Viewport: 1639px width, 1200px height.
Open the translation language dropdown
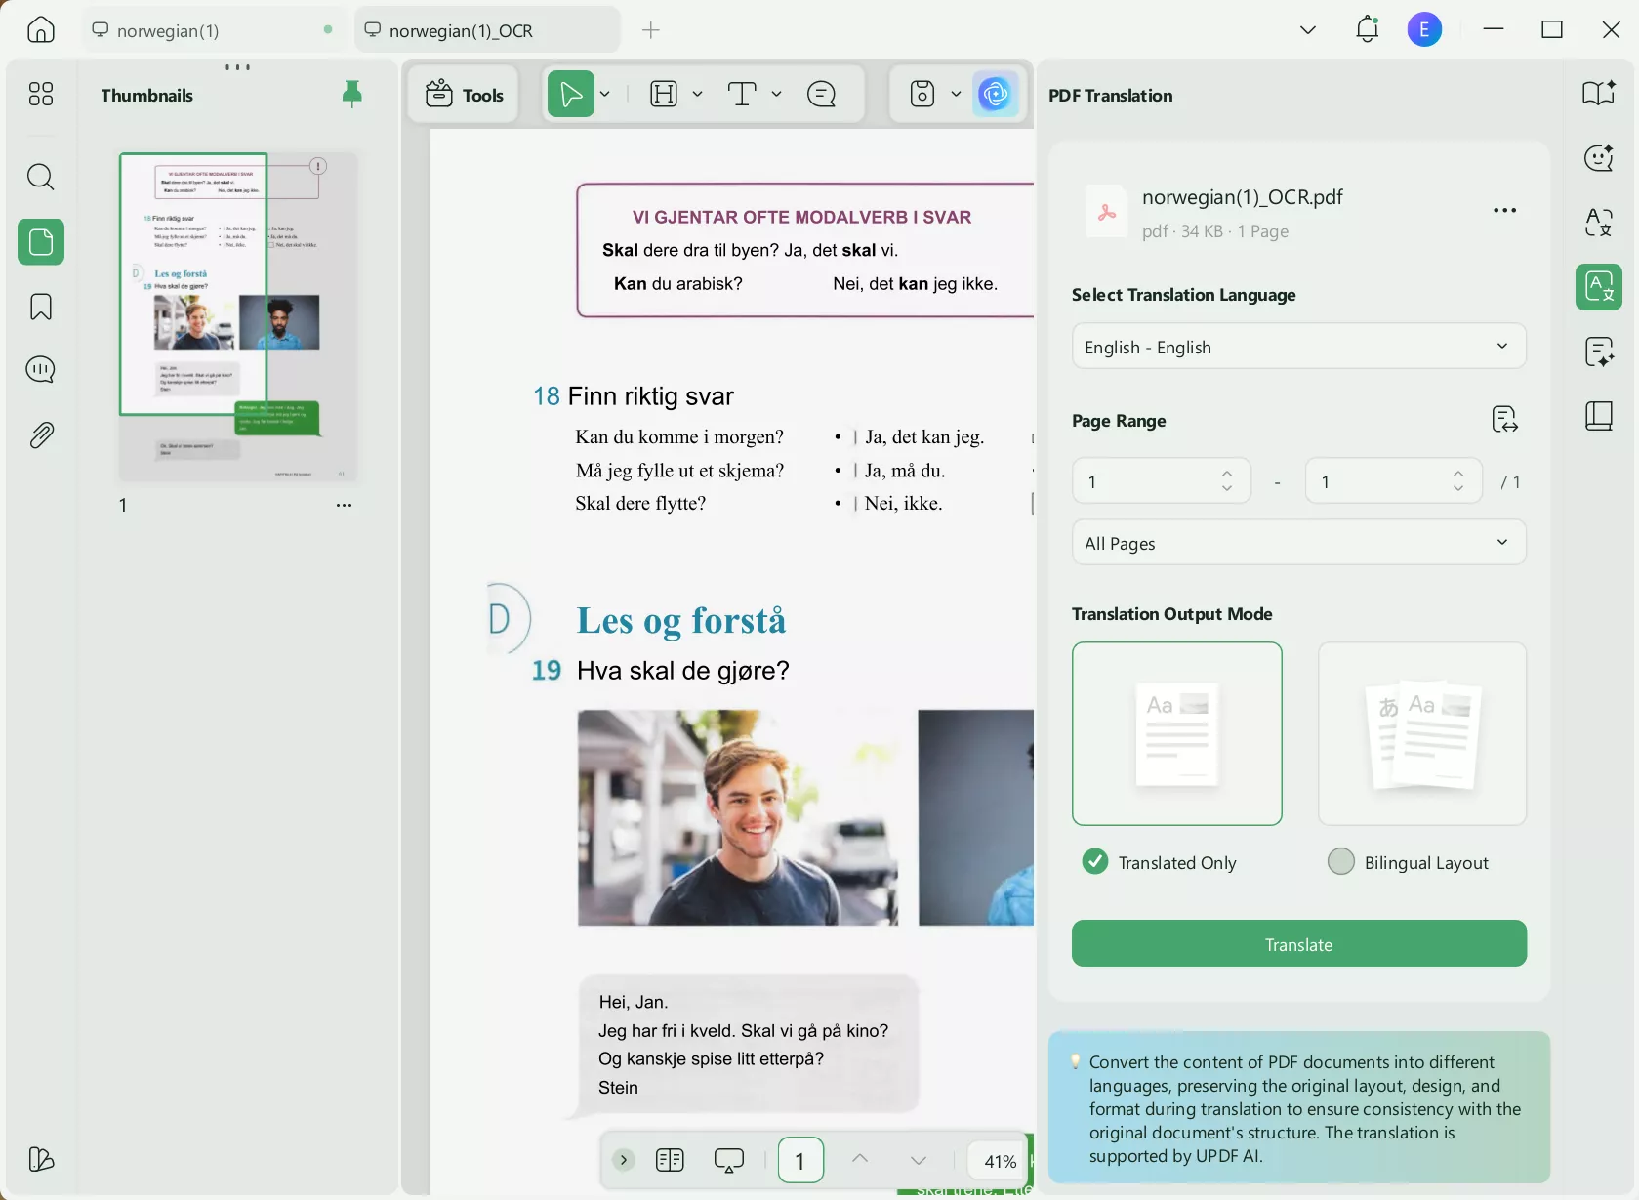click(1297, 346)
